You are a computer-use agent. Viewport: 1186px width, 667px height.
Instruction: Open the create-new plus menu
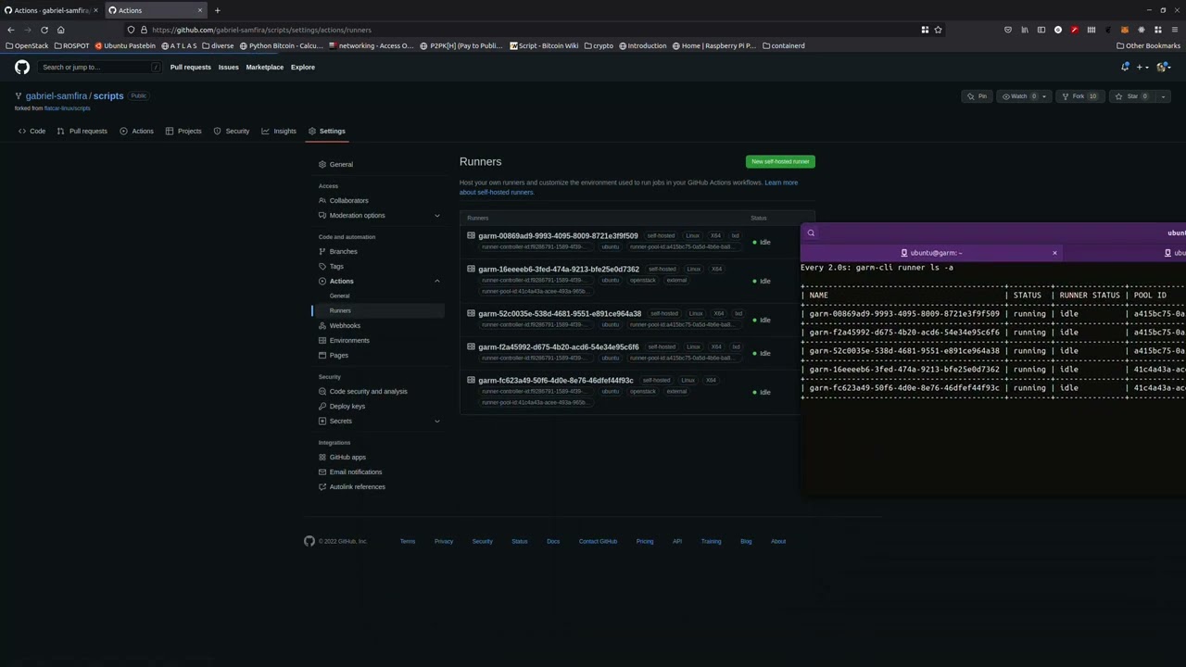[x=1142, y=67]
